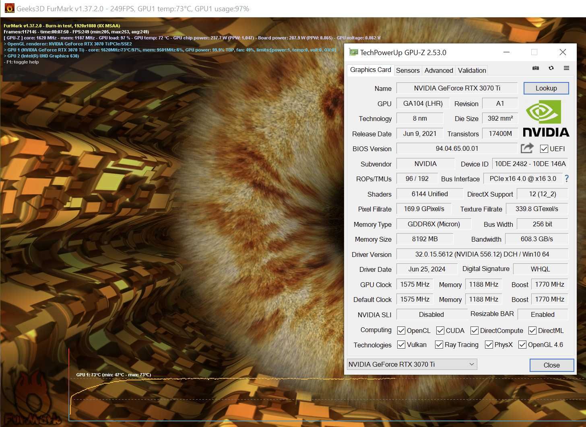This screenshot has width=586, height=427.
Task: Click the Die Size value 392 mm²
Action: click(x=500, y=118)
